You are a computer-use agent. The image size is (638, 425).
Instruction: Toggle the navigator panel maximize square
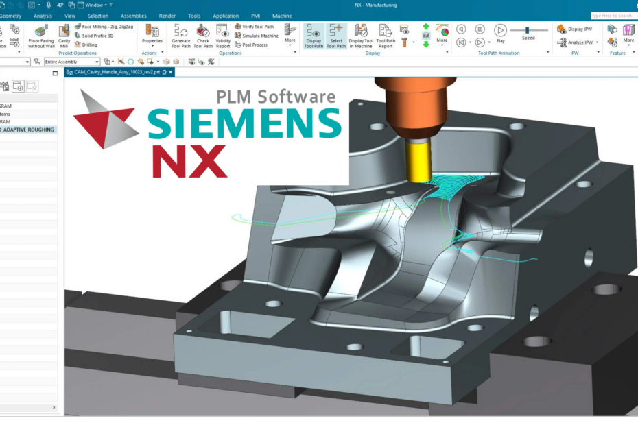(56, 73)
